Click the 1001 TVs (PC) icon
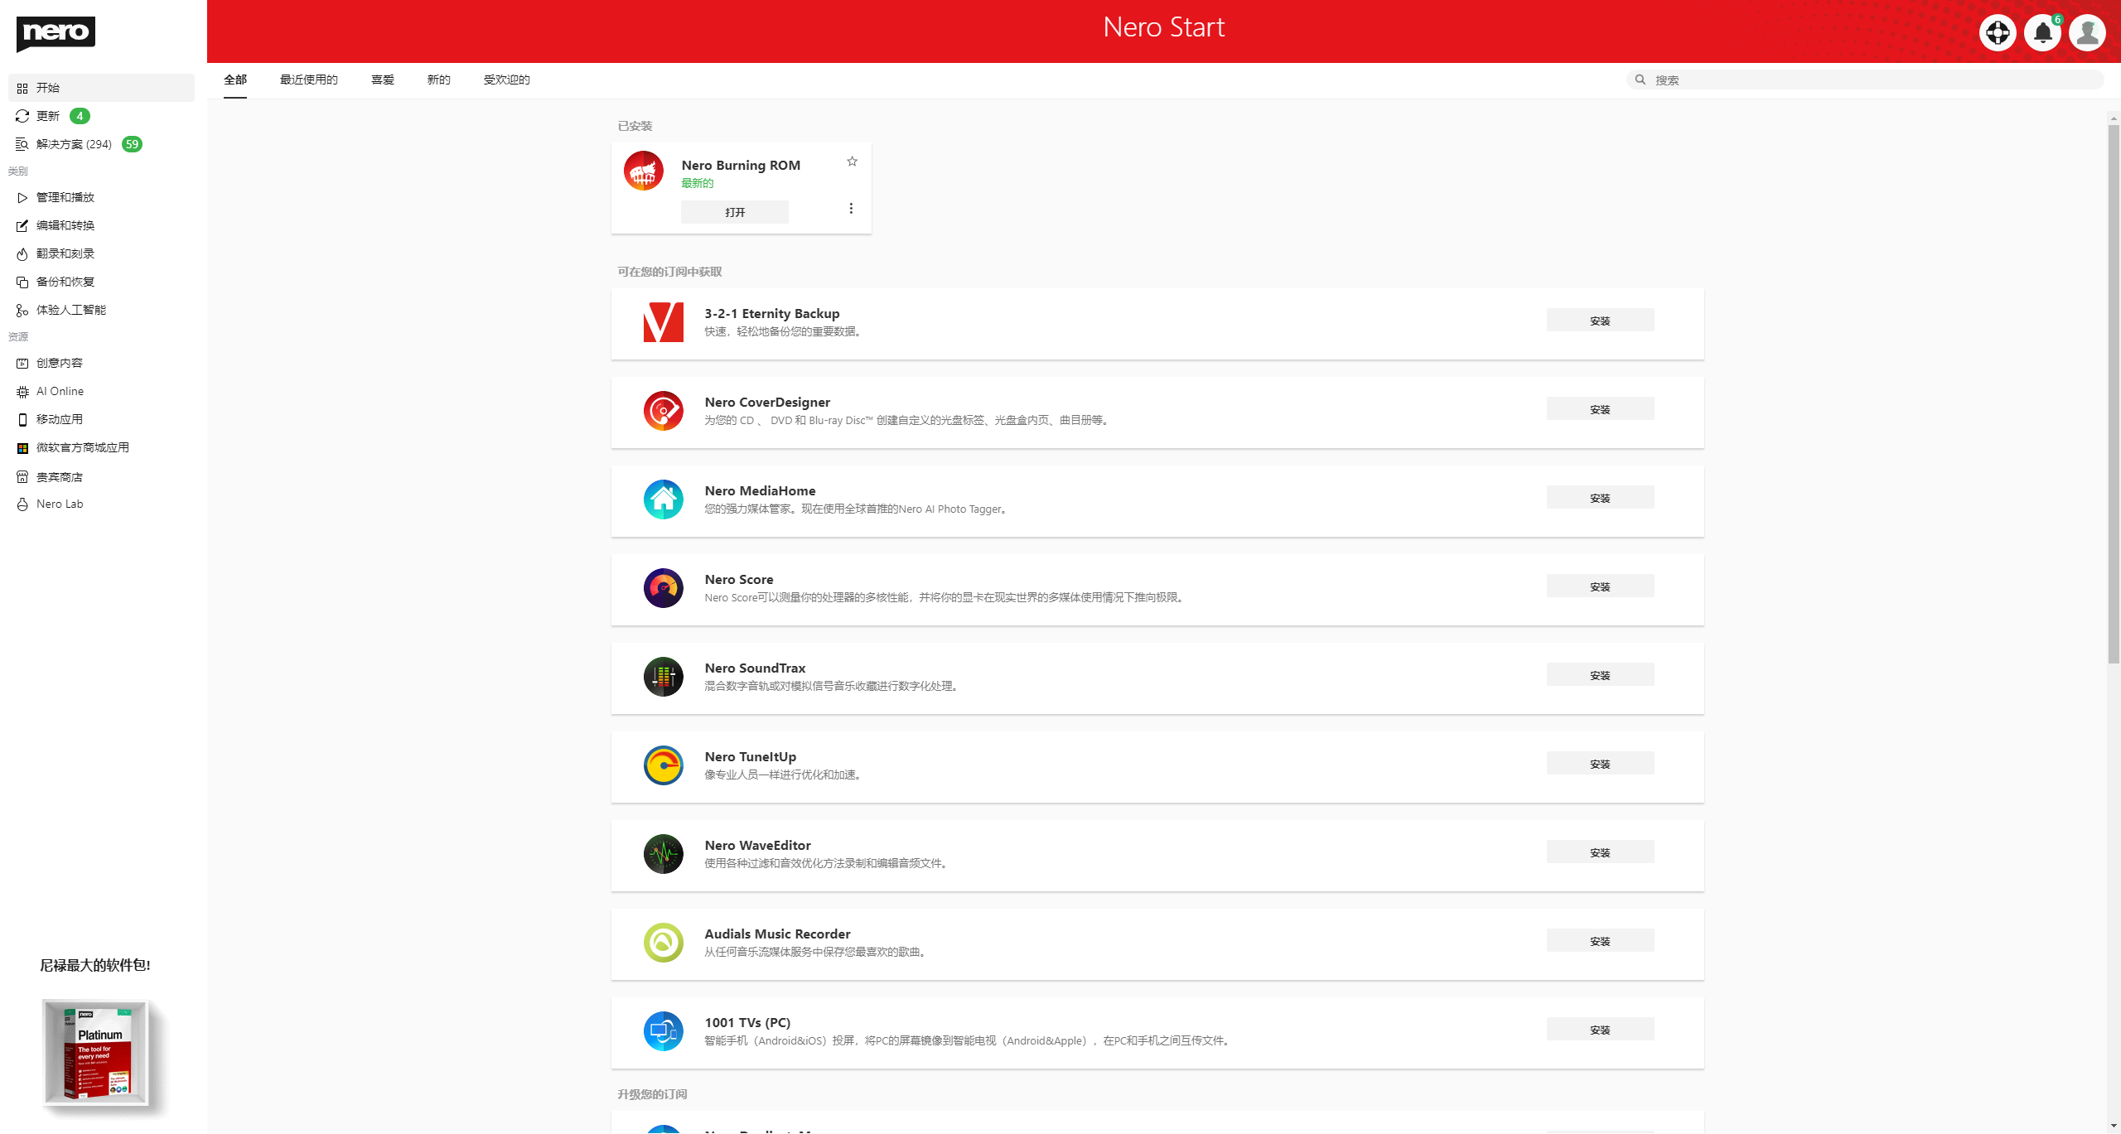 [664, 1031]
